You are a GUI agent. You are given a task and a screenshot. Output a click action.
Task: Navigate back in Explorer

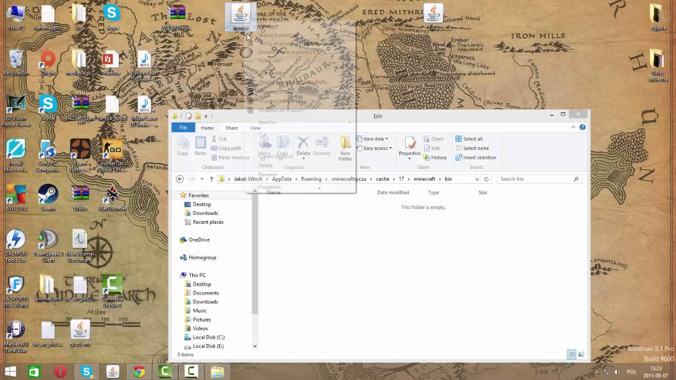tap(180, 179)
